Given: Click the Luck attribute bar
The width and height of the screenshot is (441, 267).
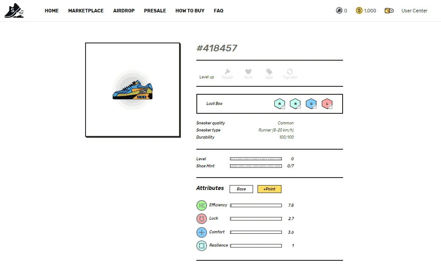Looking at the screenshot, I should point(256,219).
